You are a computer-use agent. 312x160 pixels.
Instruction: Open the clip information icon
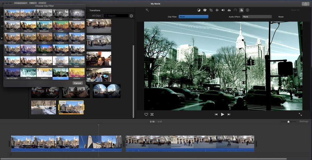[x=247, y=10]
